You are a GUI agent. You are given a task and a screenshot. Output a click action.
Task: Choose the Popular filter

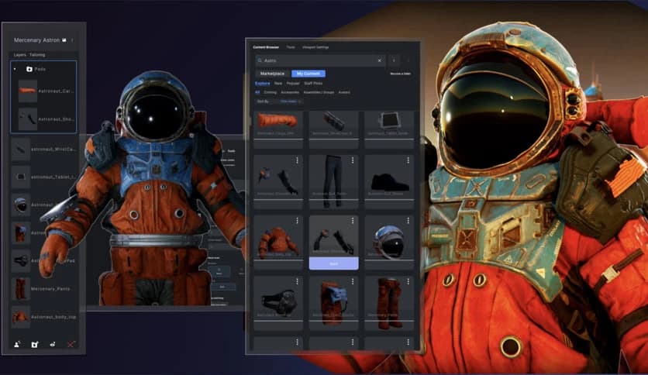click(293, 84)
